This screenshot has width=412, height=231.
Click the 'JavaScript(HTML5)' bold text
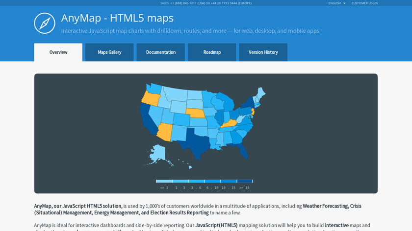tap(216, 225)
